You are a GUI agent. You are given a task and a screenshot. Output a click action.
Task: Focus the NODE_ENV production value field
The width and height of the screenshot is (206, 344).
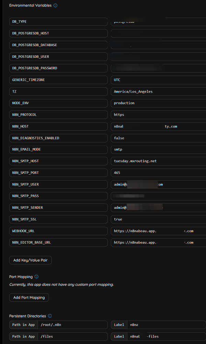(158, 103)
